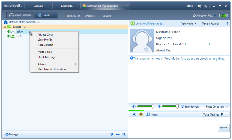Send message with the enter arrow button
This screenshot has height=140, width=232.
click(224, 128)
